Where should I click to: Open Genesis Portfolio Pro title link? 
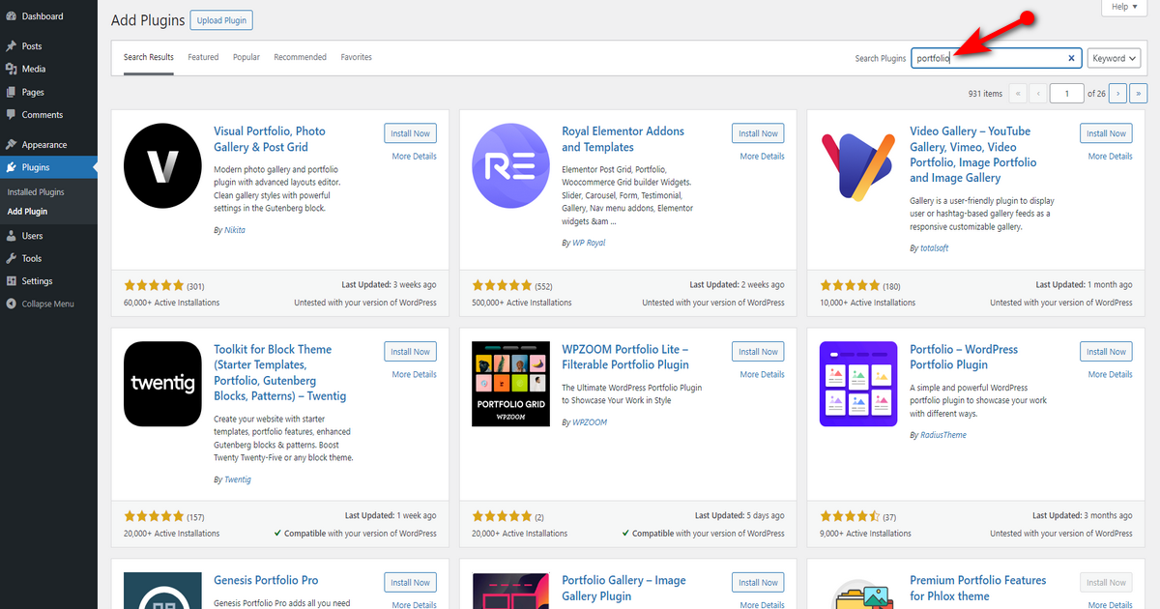[x=266, y=581]
